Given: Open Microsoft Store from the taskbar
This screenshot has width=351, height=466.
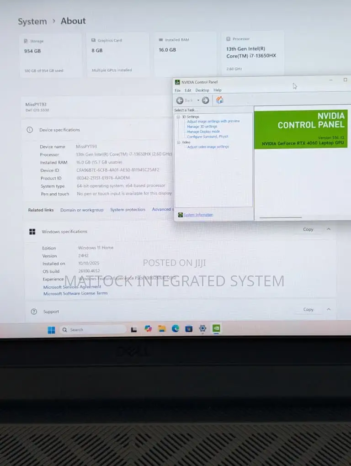Looking at the screenshot, I should pos(189,328).
